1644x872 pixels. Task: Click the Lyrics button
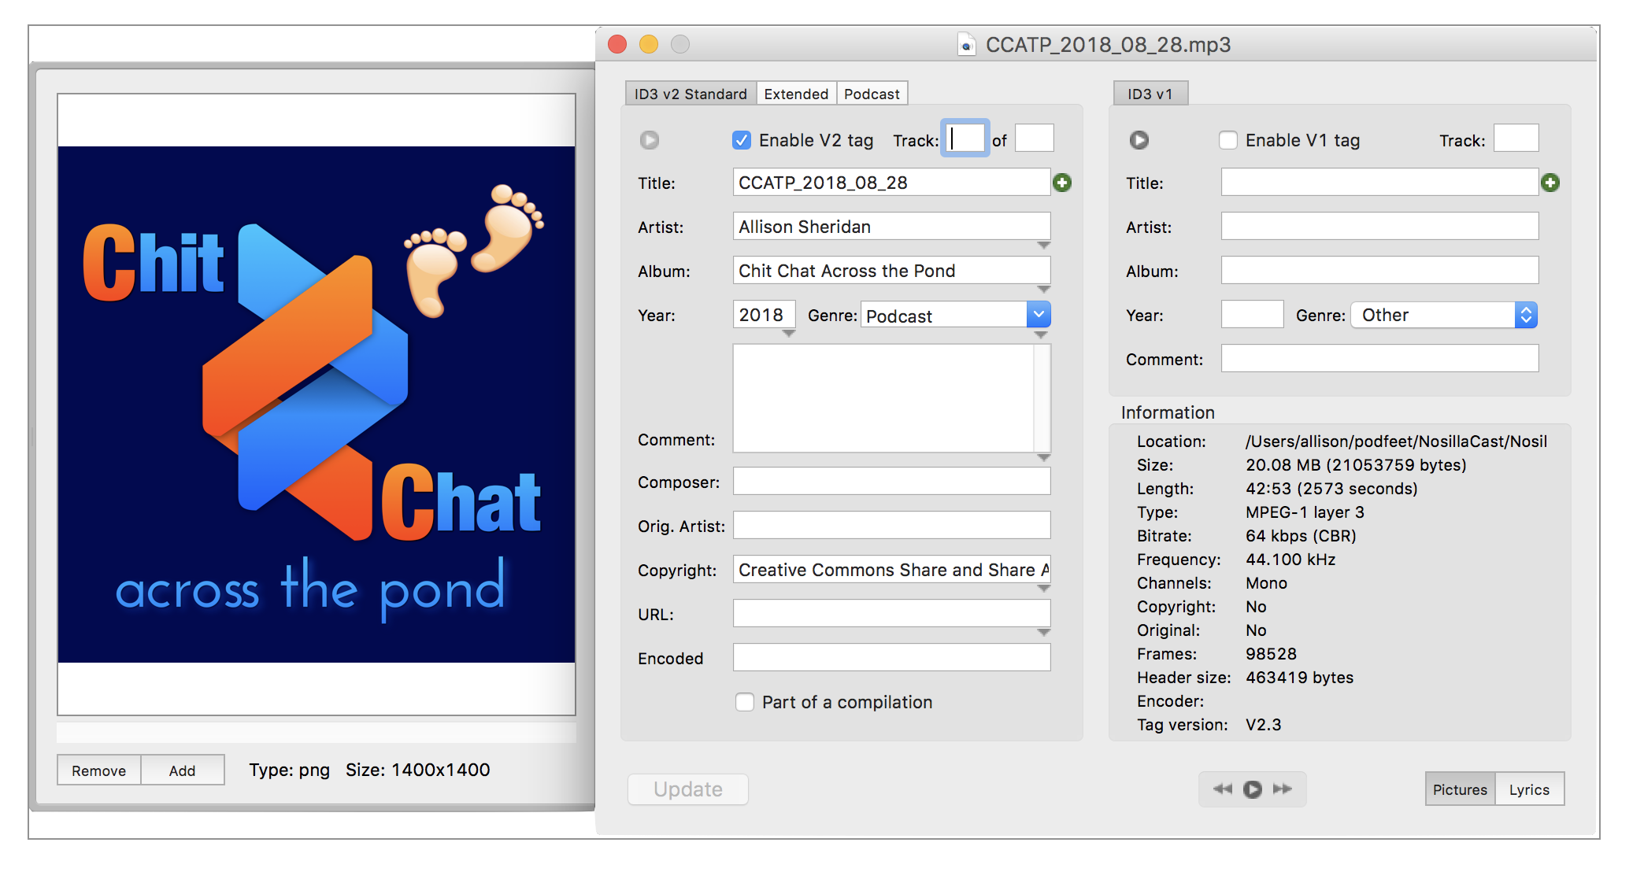1529,789
